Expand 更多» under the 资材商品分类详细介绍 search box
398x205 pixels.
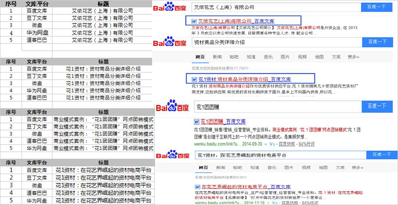click(353, 57)
